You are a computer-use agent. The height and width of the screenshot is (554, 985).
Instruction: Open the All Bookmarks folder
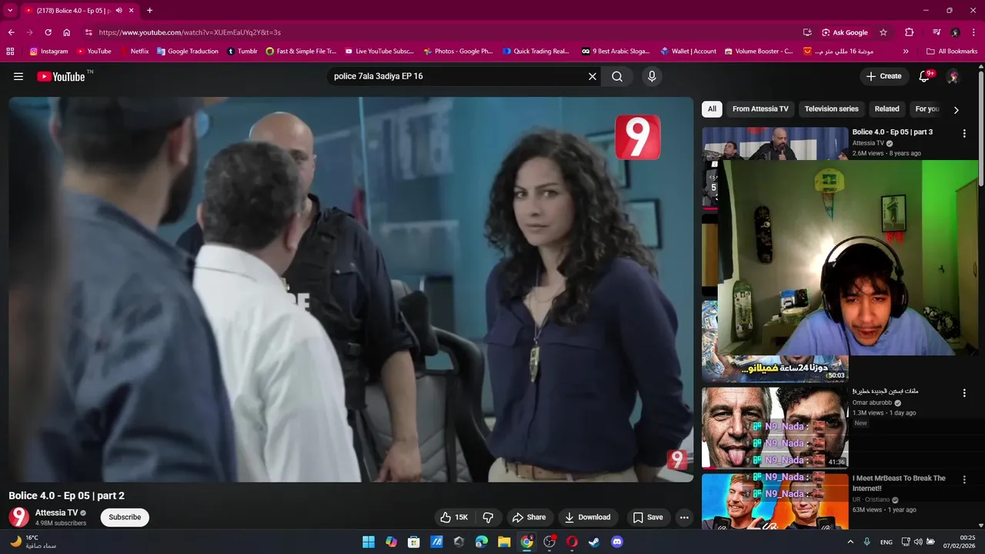point(952,52)
